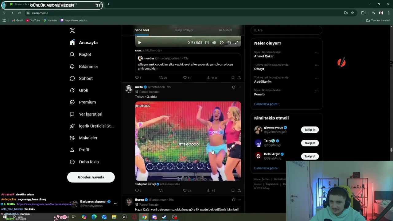Click the X logo in the sidebar
Viewport: 393px width, 221px height.
(x=72, y=30)
